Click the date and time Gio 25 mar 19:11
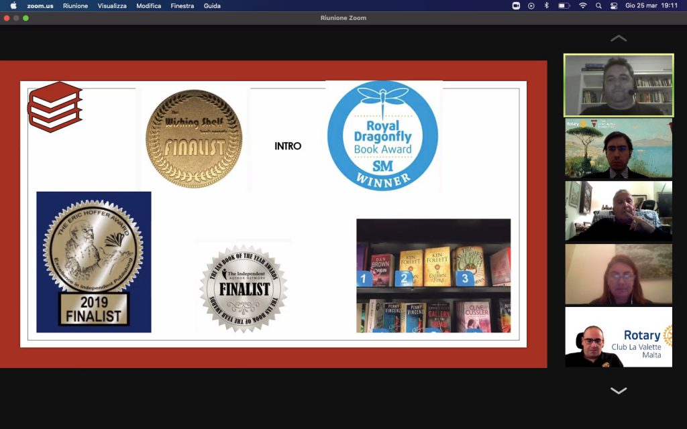687x429 pixels. 651,5
